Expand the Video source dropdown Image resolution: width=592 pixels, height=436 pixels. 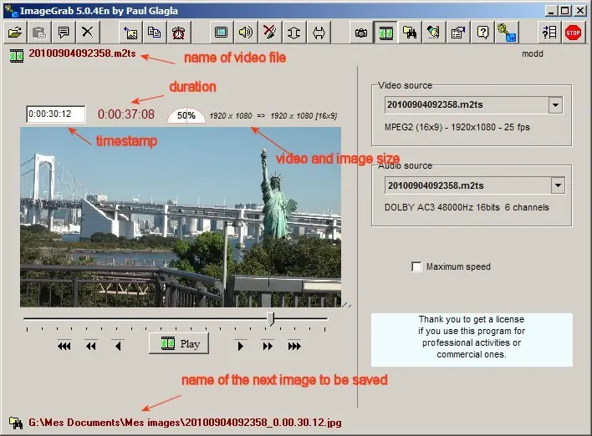click(555, 105)
